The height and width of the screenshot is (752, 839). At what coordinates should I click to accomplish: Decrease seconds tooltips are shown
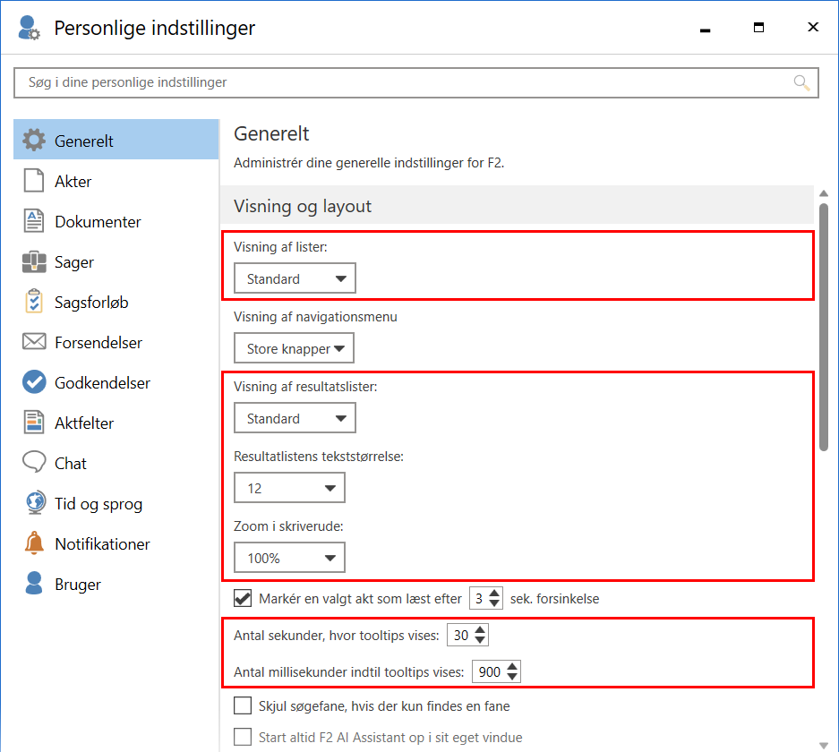pos(480,640)
